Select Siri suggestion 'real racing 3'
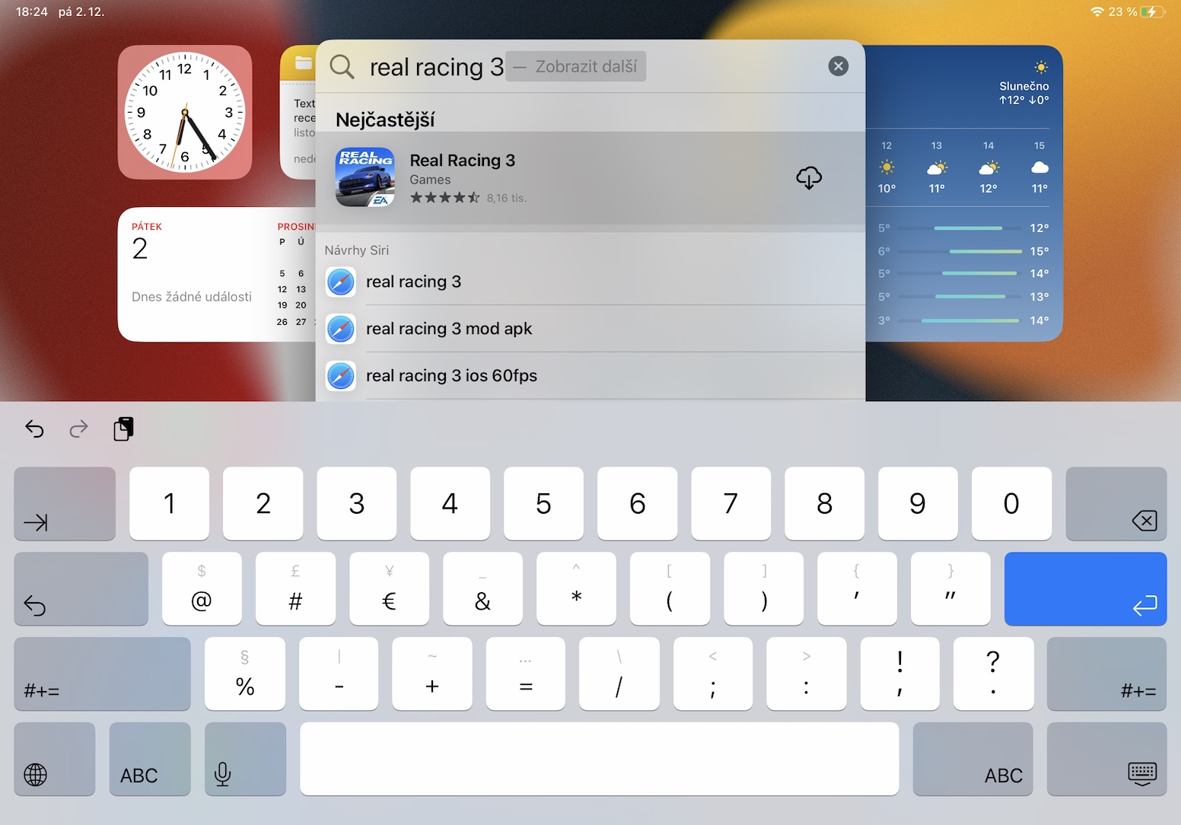1181x825 pixels. pos(590,282)
